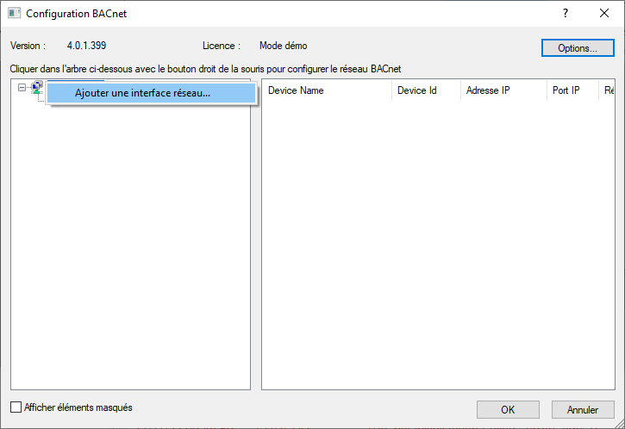Click the Port IP column header
This screenshot has height=429, width=625.
(572, 90)
